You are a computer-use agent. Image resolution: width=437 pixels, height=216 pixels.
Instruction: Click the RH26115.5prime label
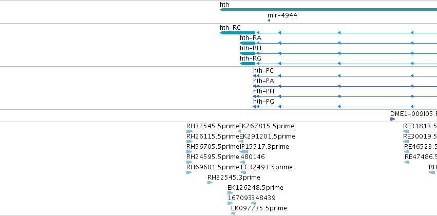pyautogui.click(x=213, y=136)
